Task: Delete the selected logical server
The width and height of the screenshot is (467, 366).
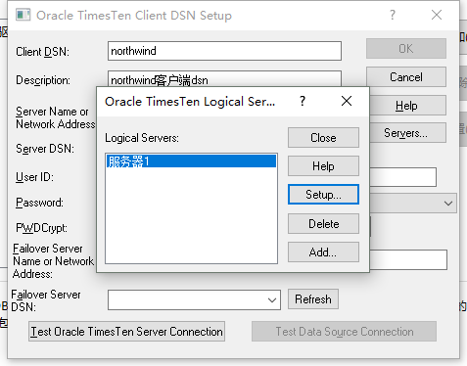Action: (x=323, y=224)
